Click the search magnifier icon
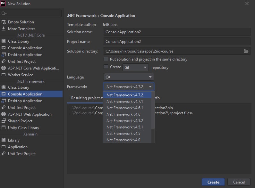The image size is (255, 188). [4, 13]
